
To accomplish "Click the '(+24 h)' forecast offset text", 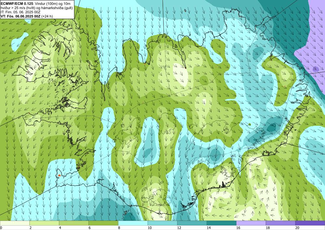I will tap(47, 16).
